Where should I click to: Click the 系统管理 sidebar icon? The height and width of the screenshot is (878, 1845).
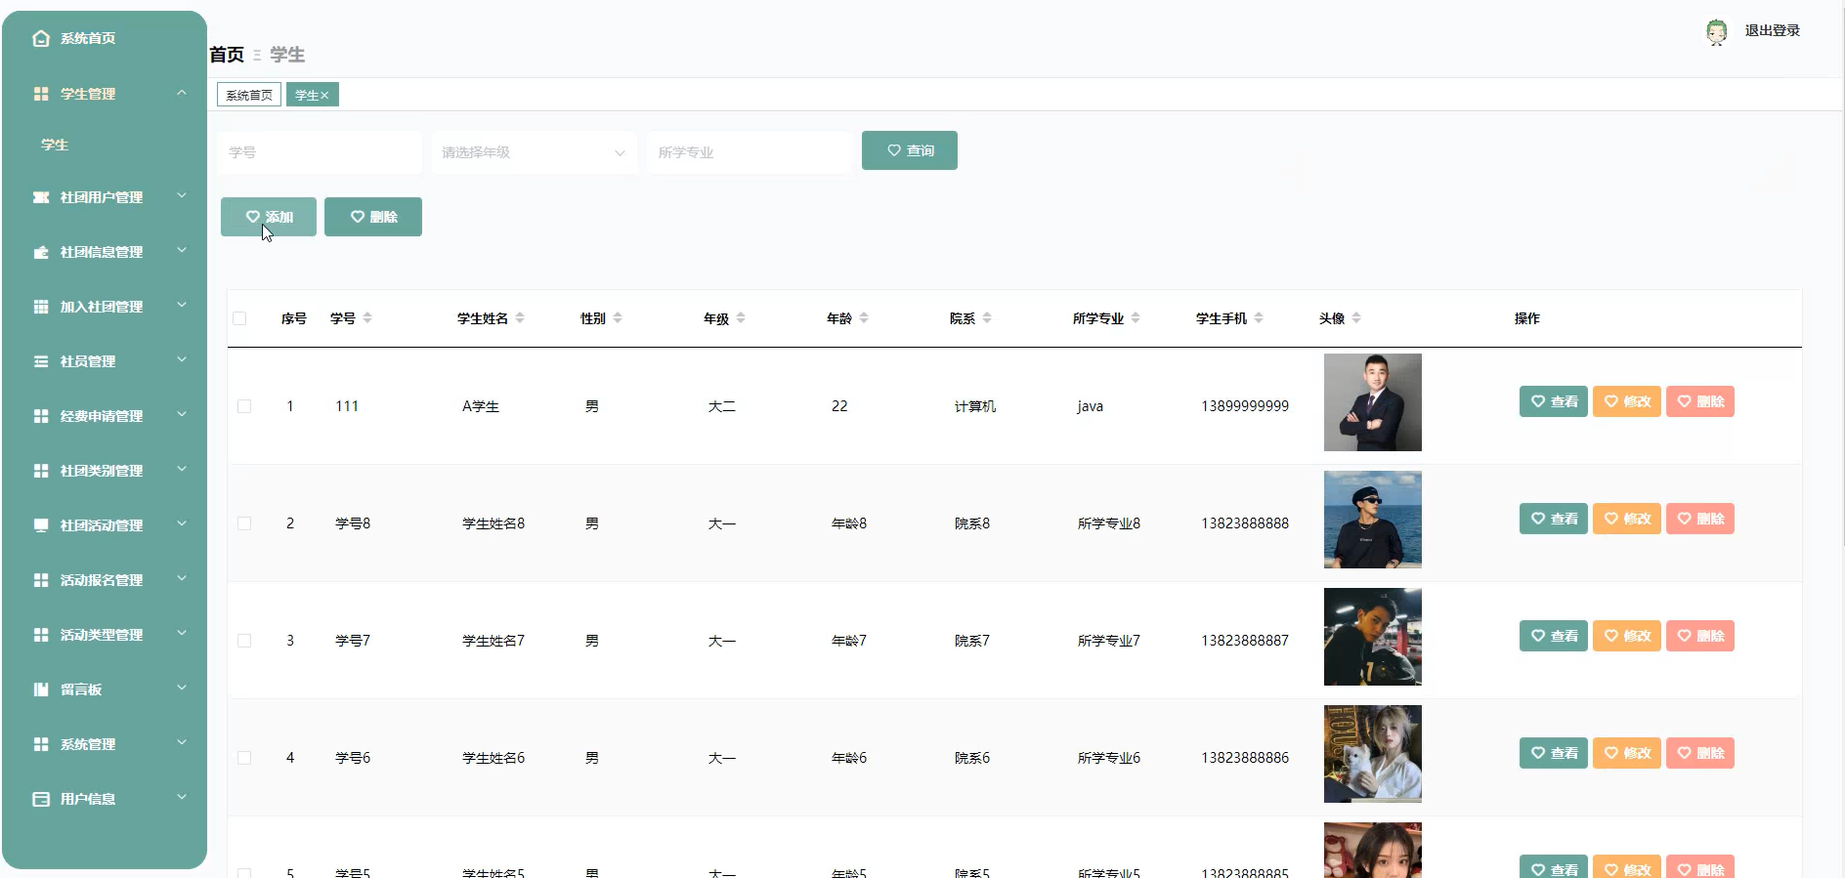coord(41,744)
